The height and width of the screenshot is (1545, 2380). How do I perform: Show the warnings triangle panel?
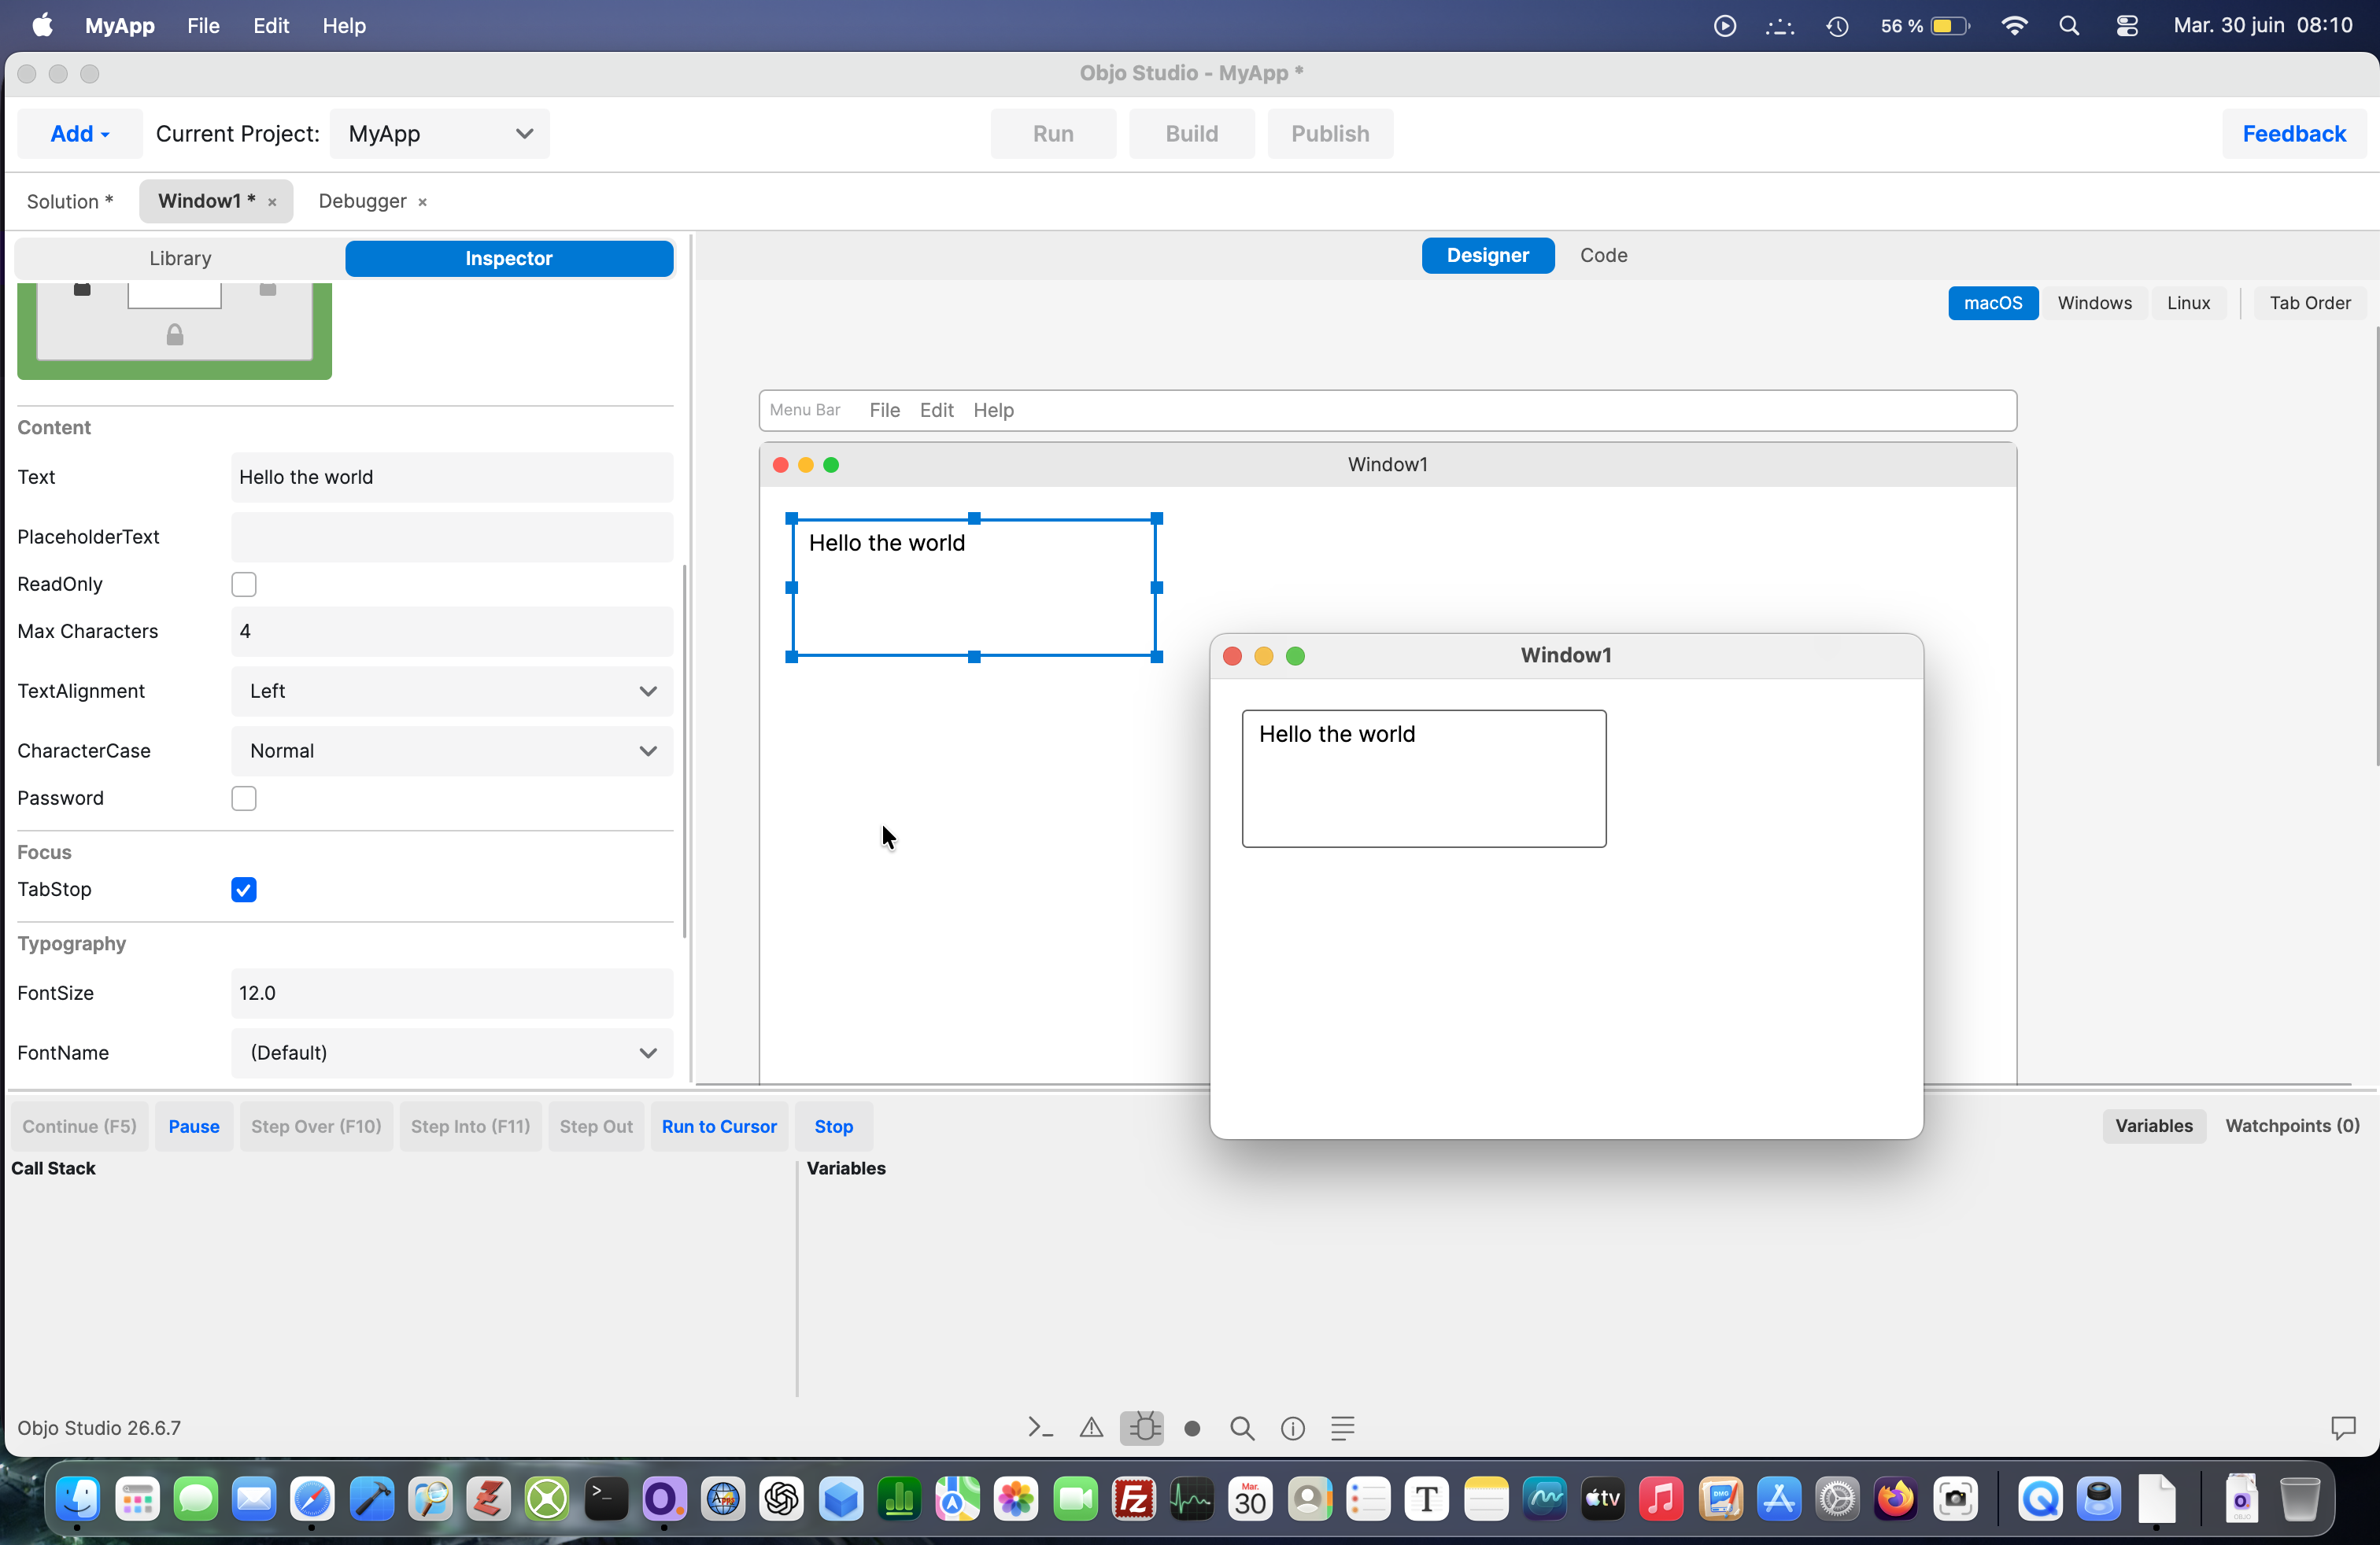click(x=1091, y=1428)
